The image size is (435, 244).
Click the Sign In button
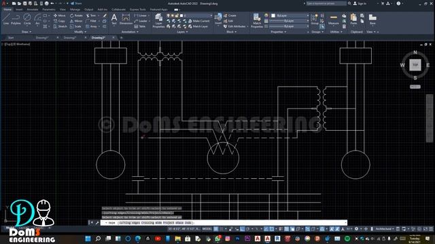(x=360, y=3)
